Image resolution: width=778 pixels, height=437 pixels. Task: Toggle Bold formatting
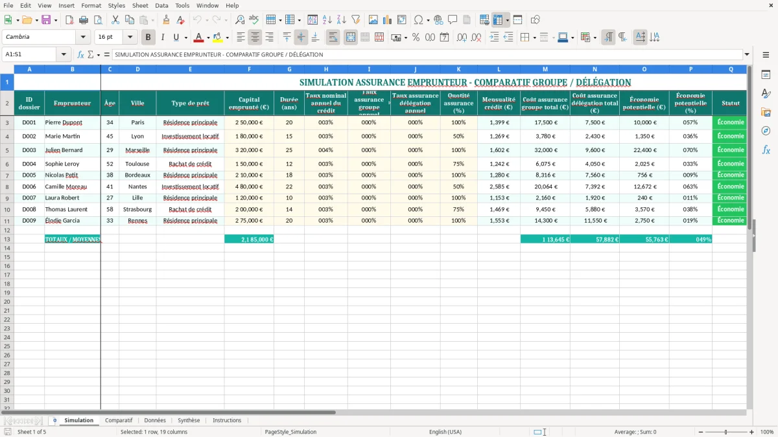coord(148,38)
